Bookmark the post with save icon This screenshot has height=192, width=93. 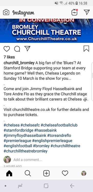click(x=86, y=49)
